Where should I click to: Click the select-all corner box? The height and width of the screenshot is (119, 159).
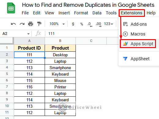click(x=7, y=41)
